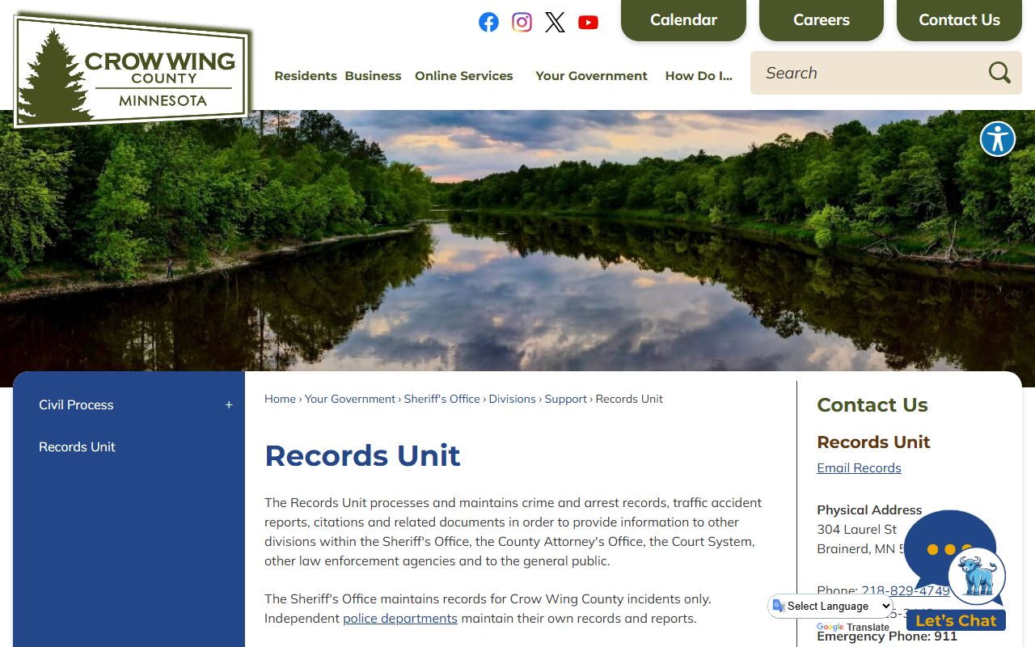1035x647 pixels.
Task: Click the Let's Chat label
Action: [956, 620]
